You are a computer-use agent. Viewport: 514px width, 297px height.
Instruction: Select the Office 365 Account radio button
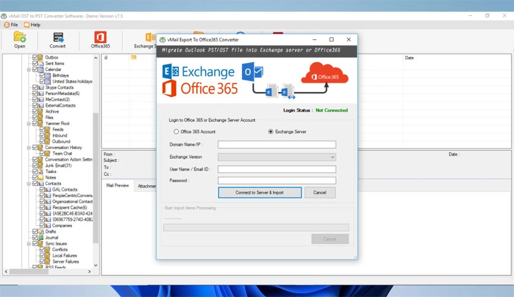(x=176, y=131)
